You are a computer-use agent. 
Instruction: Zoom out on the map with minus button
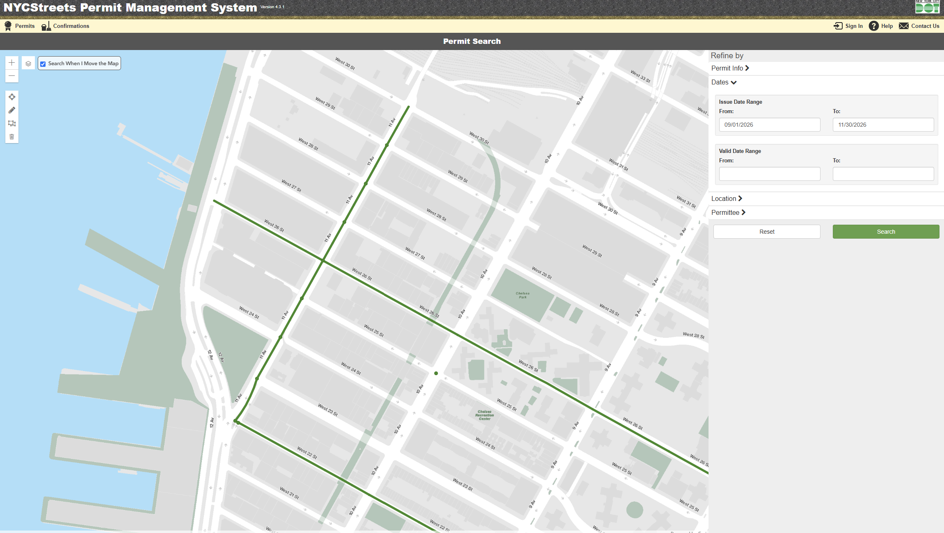pyautogui.click(x=12, y=76)
